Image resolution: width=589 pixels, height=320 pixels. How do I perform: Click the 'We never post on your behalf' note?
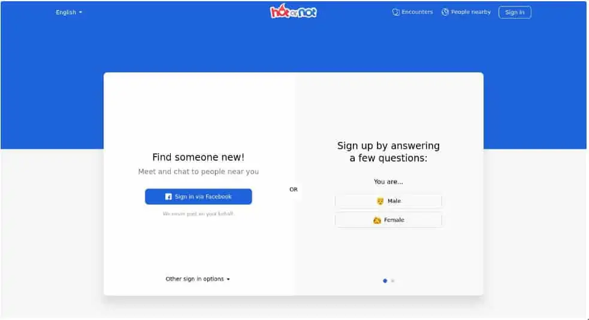click(x=198, y=214)
